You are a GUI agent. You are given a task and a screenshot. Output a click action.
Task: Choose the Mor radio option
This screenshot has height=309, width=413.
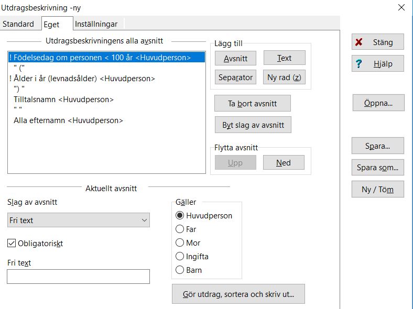pos(180,242)
